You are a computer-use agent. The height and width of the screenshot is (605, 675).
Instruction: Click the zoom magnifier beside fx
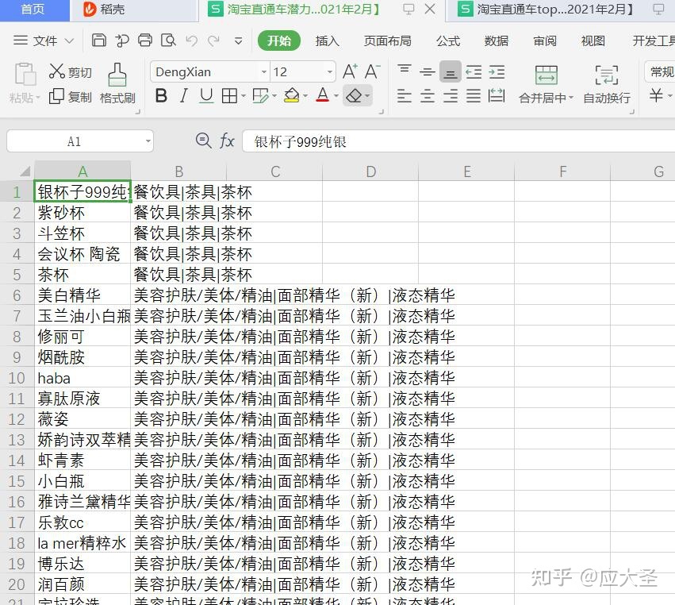tap(203, 141)
